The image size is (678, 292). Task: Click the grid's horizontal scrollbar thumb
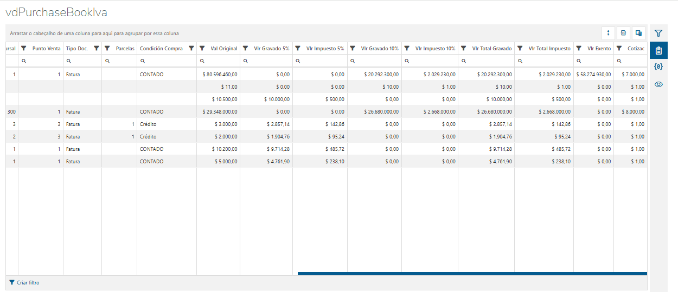[x=472, y=274]
